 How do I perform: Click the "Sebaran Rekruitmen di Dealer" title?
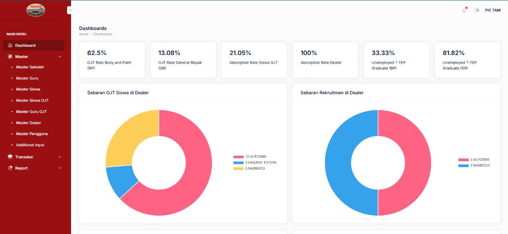point(332,93)
